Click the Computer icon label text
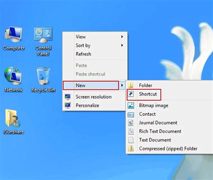The width and height of the screenshot is (213, 180). (14, 48)
